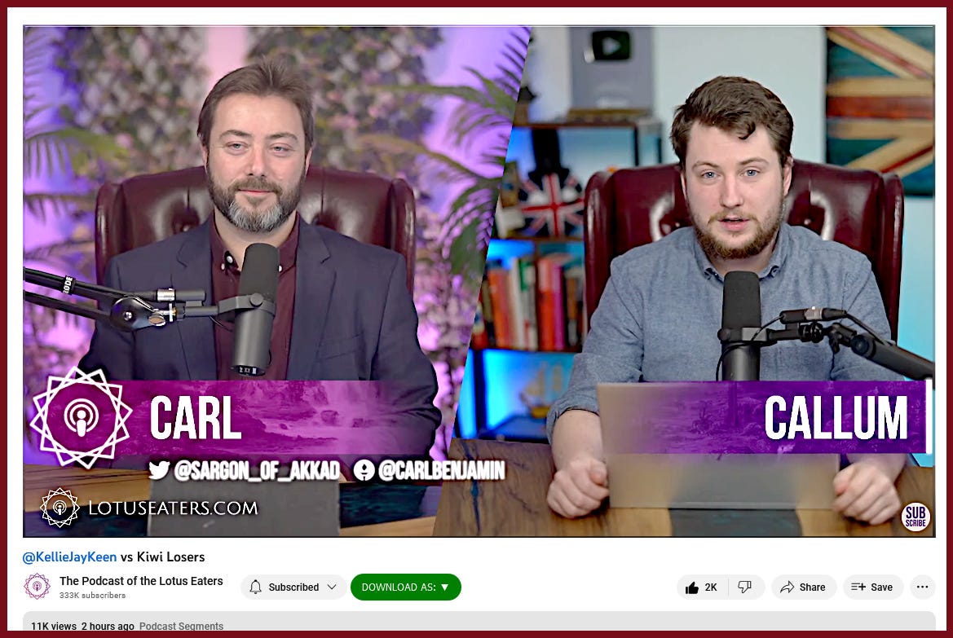This screenshot has width=953, height=638.
Task: Share this video
Action: point(804,587)
